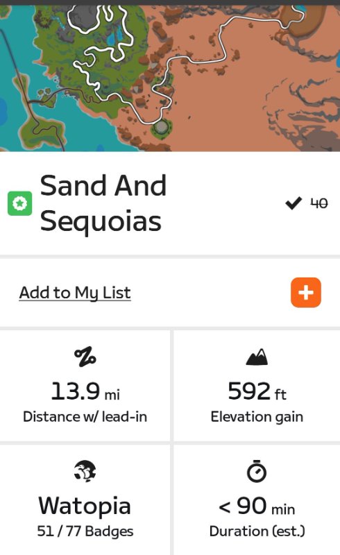Select the < 90 min duration tile
The height and width of the screenshot is (555, 340).
tap(257, 499)
